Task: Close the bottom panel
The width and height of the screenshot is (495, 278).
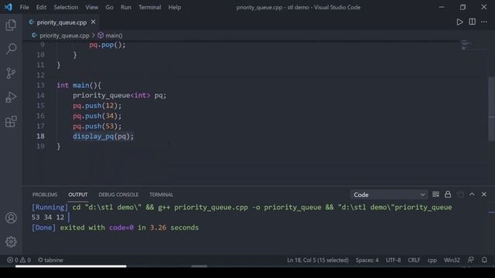Action: point(484,195)
